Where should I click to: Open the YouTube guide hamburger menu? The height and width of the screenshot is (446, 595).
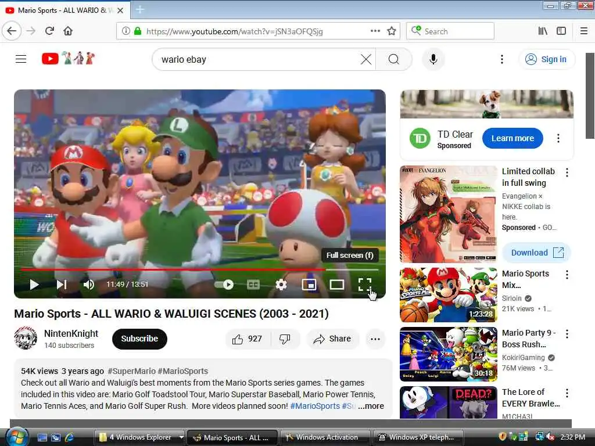click(x=21, y=59)
